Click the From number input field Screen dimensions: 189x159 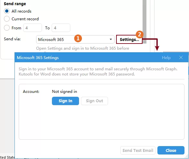pos(33,28)
